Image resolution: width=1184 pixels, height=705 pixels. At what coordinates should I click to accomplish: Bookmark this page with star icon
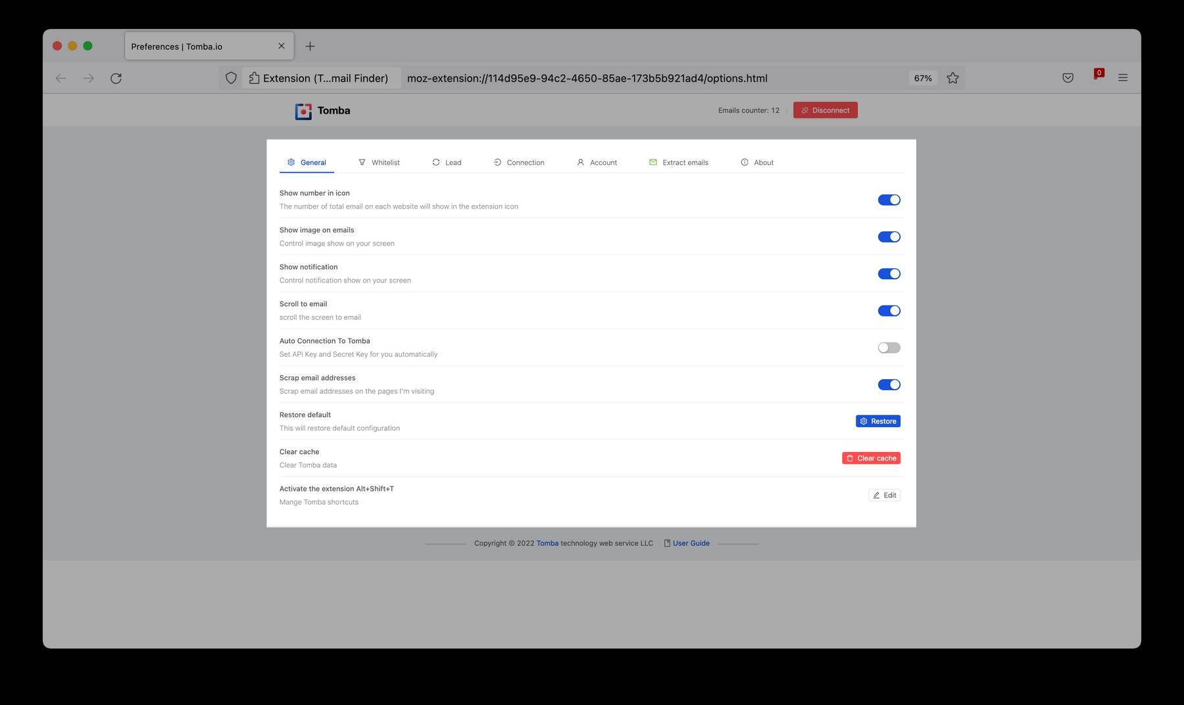click(x=952, y=78)
